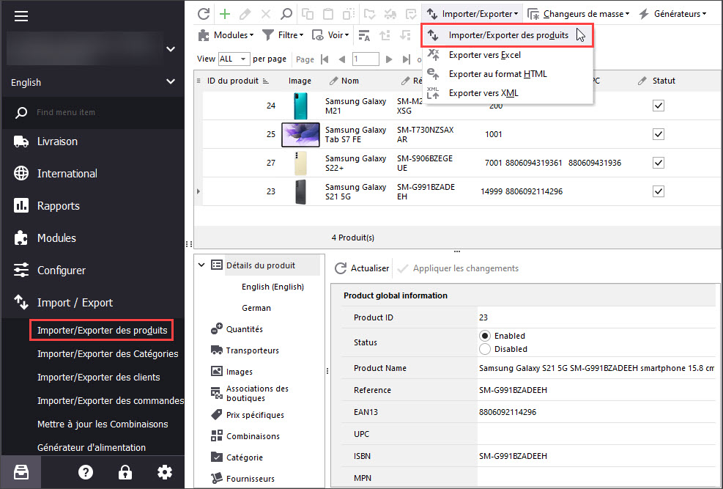Screen dimensions: 723x489
Task: Toggle status checkbox for Galaxy Tab S7 FE
Action: [x=659, y=134]
